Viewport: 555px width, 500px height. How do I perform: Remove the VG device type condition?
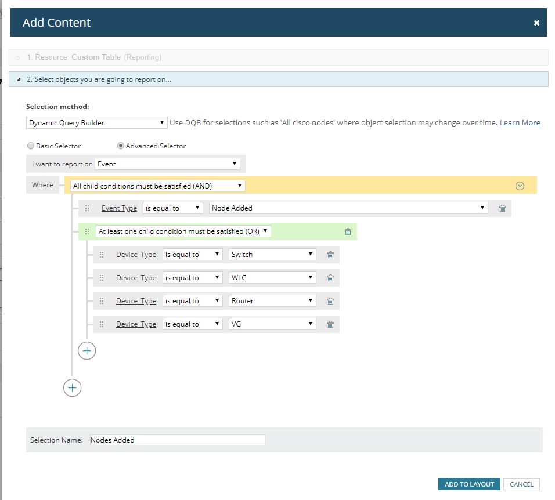point(330,324)
